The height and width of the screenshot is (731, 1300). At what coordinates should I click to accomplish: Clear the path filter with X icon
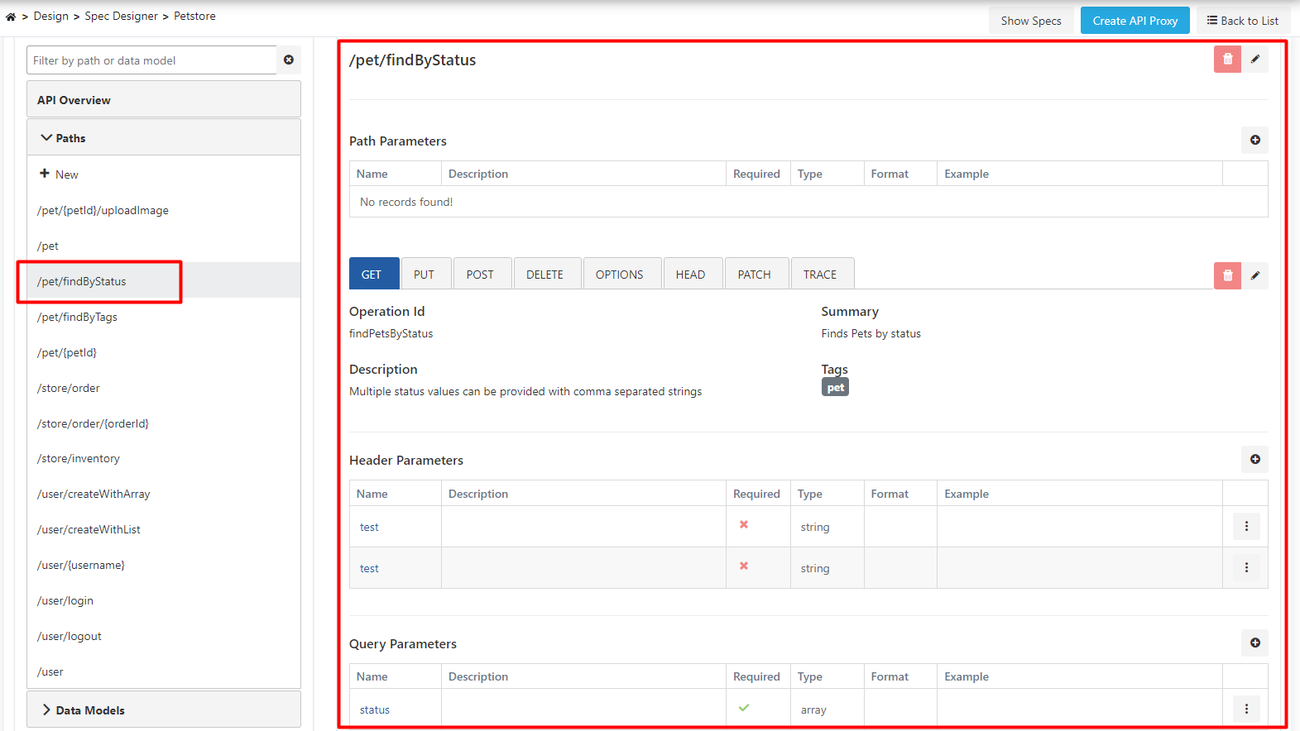[x=289, y=60]
